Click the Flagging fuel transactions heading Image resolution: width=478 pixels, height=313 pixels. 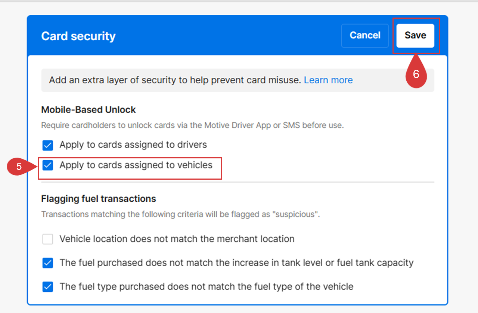(99, 199)
